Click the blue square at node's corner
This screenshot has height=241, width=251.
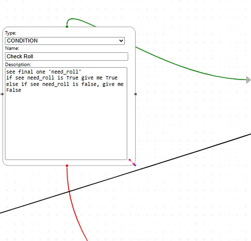(135, 165)
